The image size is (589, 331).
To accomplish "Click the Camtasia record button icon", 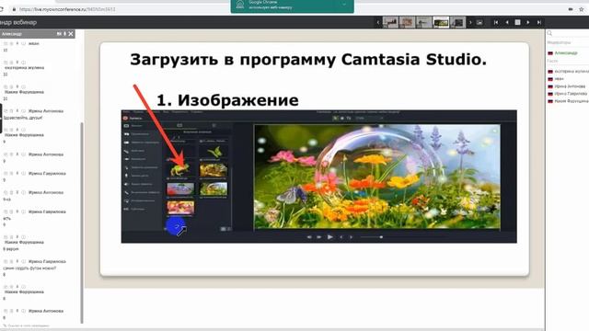I will click(x=125, y=119).
